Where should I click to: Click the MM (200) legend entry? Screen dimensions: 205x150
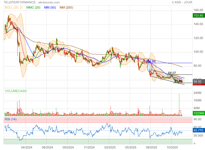pos(66,8)
